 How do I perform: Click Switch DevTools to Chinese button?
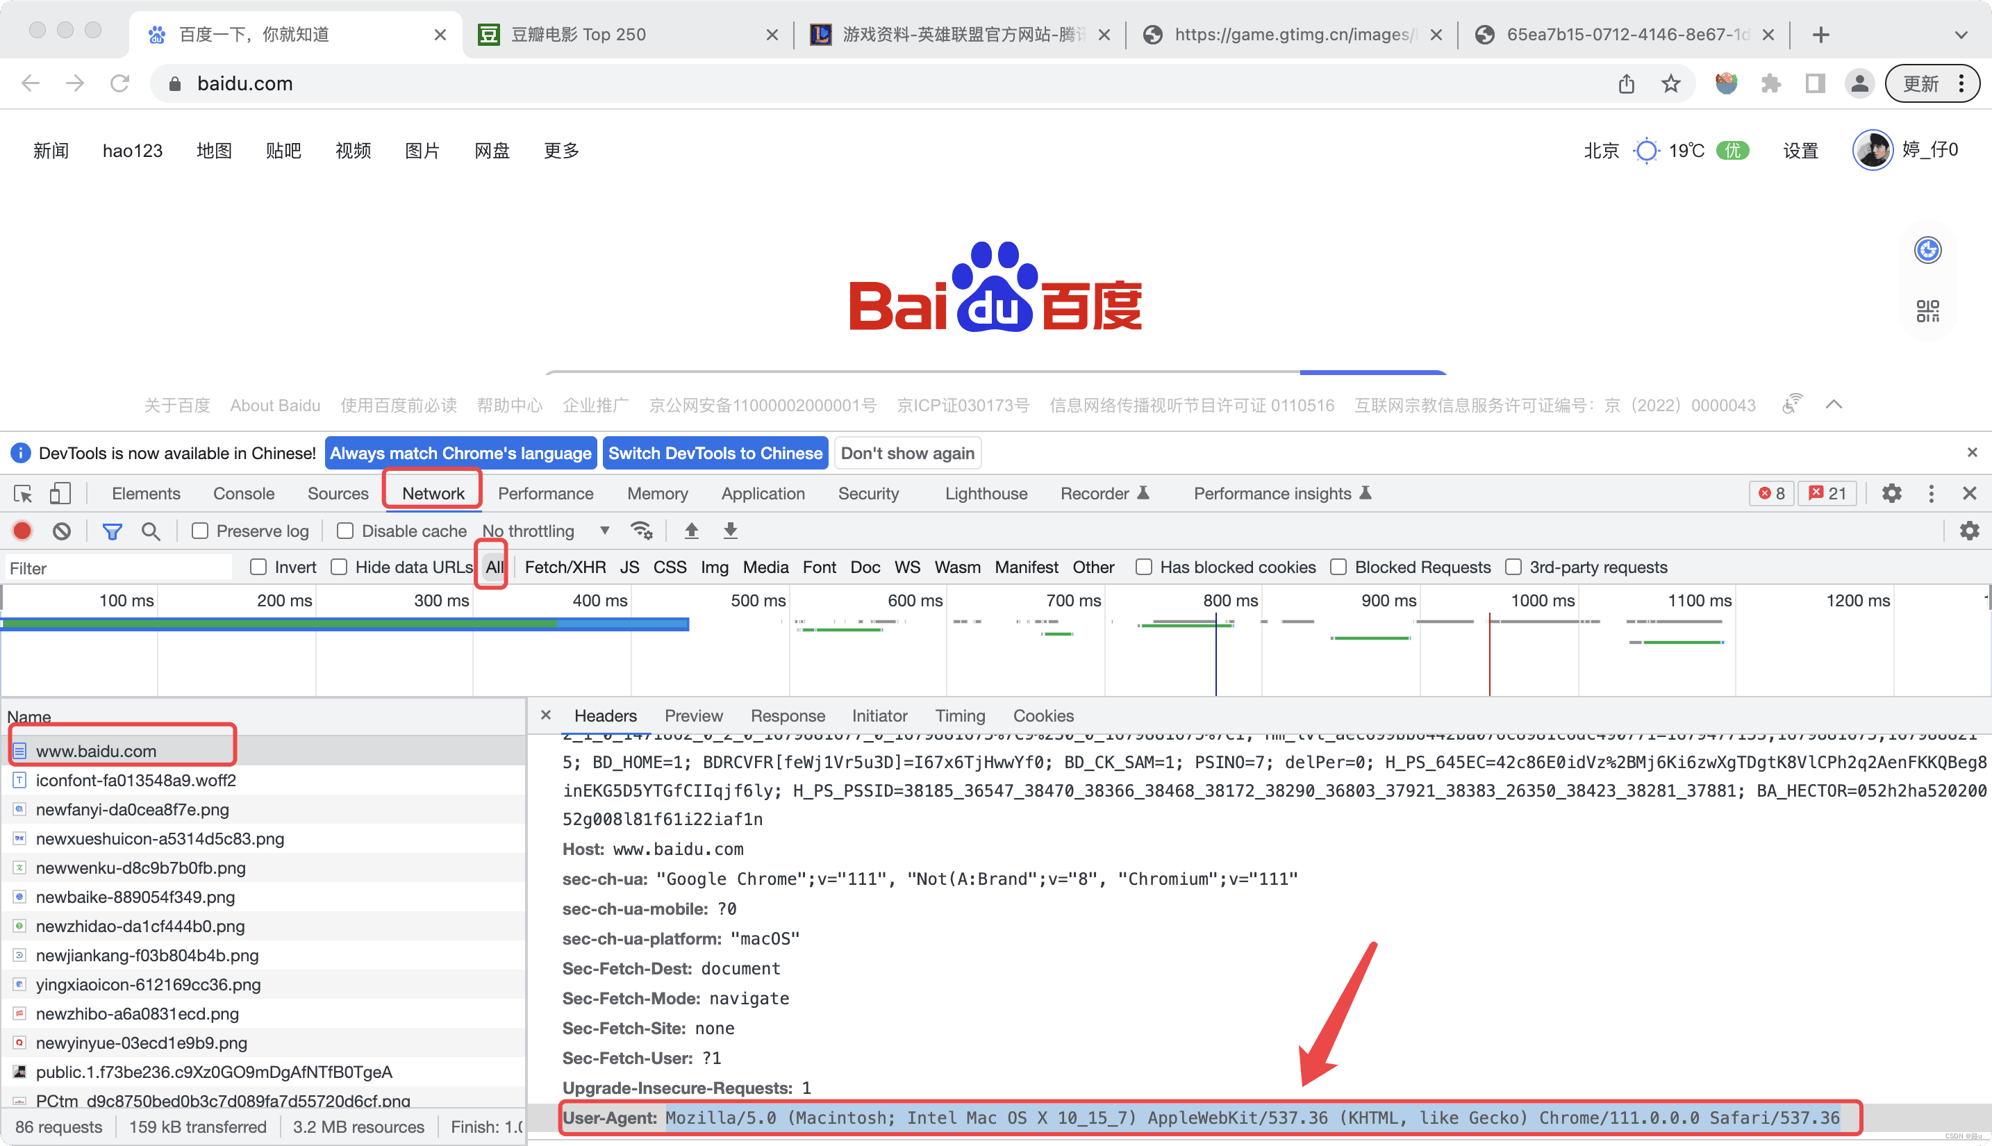(x=715, y=454)
